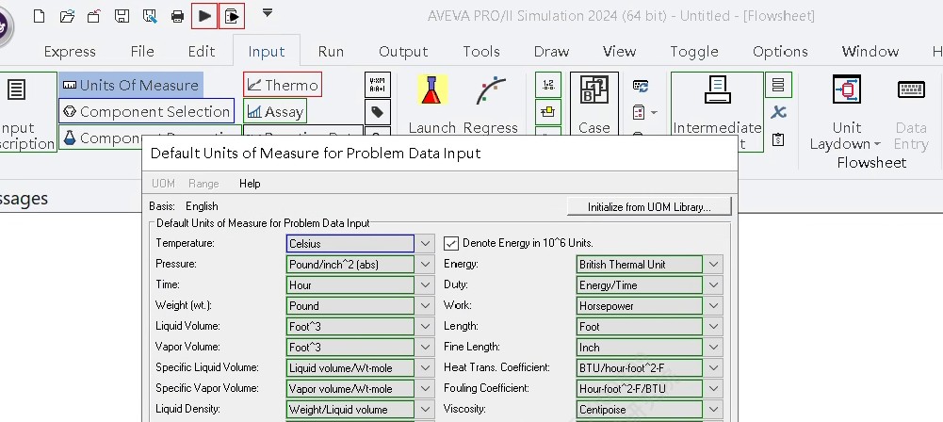Open the Output ribbon tab
Image resolution: width=943 pixels, height=422 pixels.
(403, 52)
